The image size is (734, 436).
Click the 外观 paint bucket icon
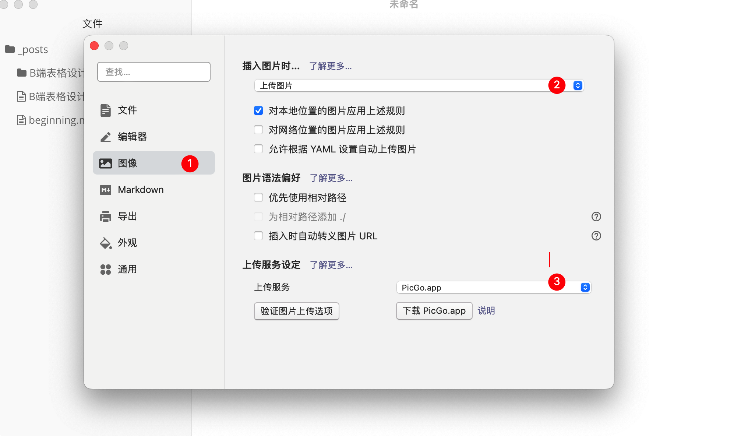(106, 243)
